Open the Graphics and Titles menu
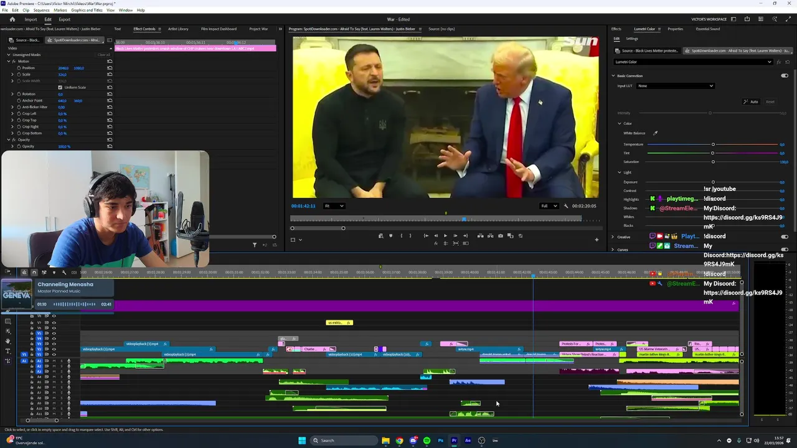This screenshot has width=797, height=448. [x=87, y=10]
